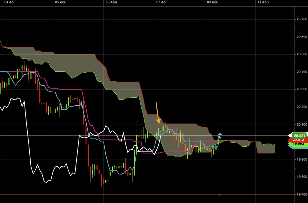Click the green 20.037 current price tag
Viewport: 308px width, 203px height.
[x=299, y=135]
